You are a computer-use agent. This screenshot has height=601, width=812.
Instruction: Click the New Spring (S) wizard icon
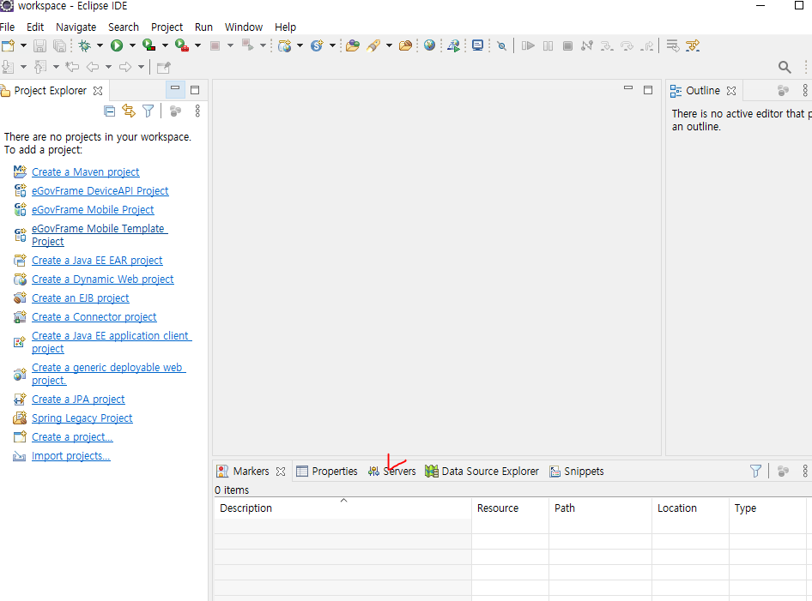pyautogui.click(x=317, y=45)
